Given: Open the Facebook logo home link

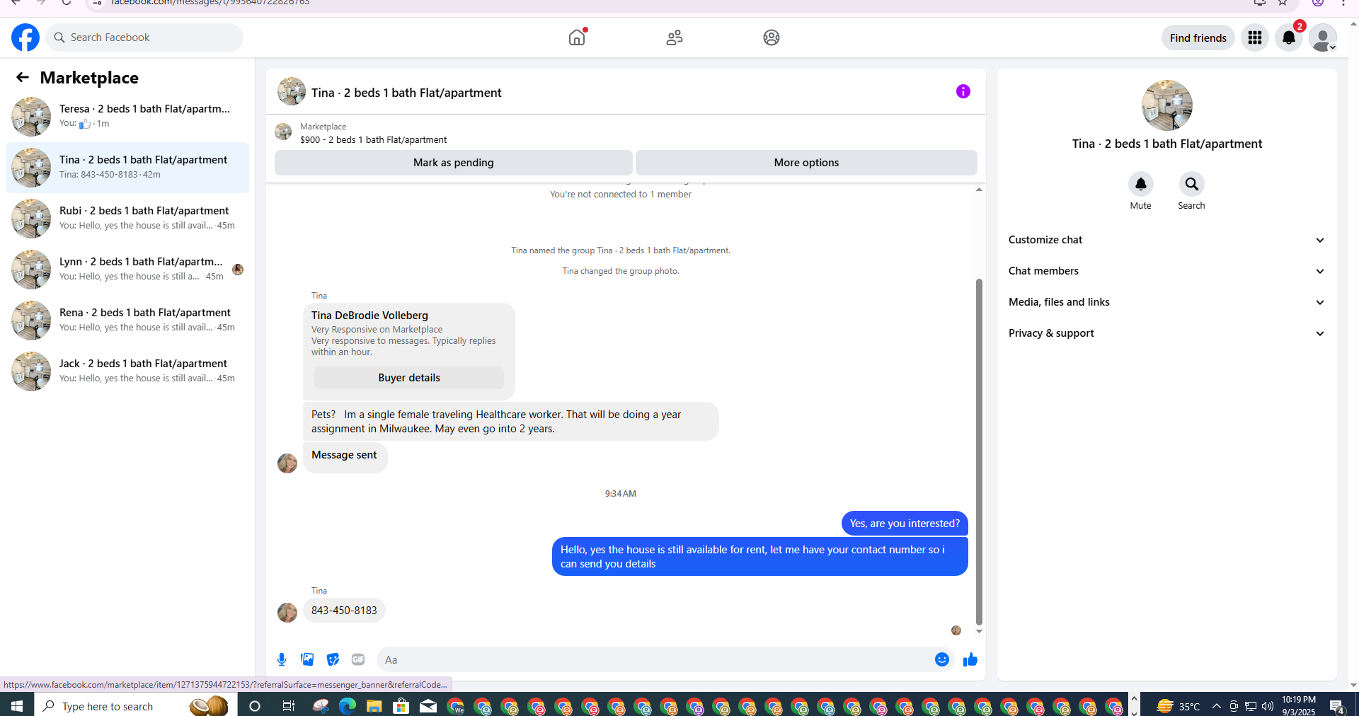Looking at the screenshot, I should coord(25,37).
